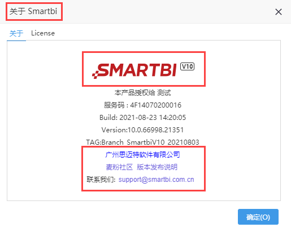Click the Build date 2021-08-23
Image resolution: width=291 pixels, height=232 pixels.
coord(138,118)
